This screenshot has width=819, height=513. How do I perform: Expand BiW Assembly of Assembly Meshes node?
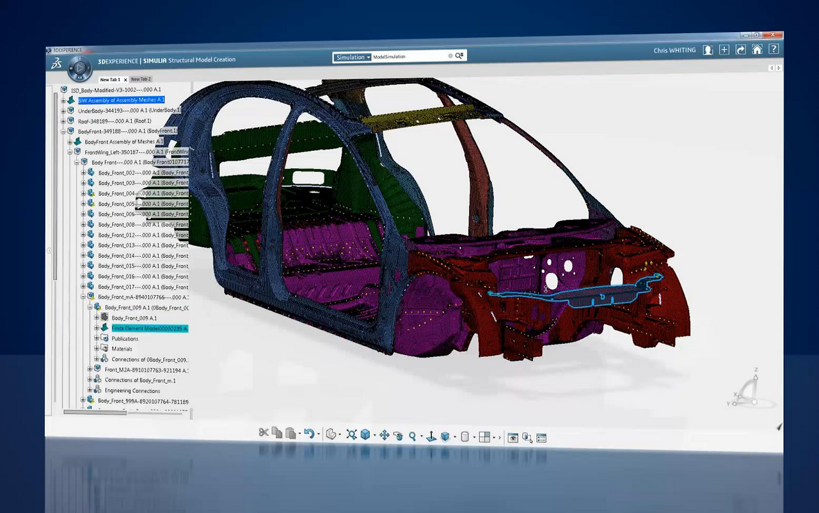click(x=63, y=100)
